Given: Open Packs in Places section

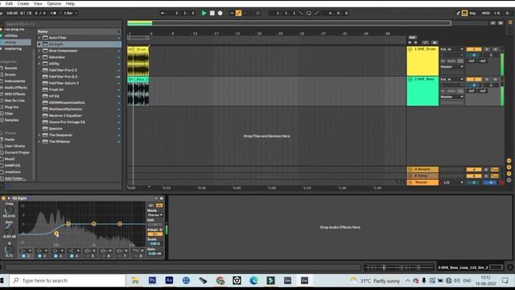Looking at the screenshot, I should (10, 139).
